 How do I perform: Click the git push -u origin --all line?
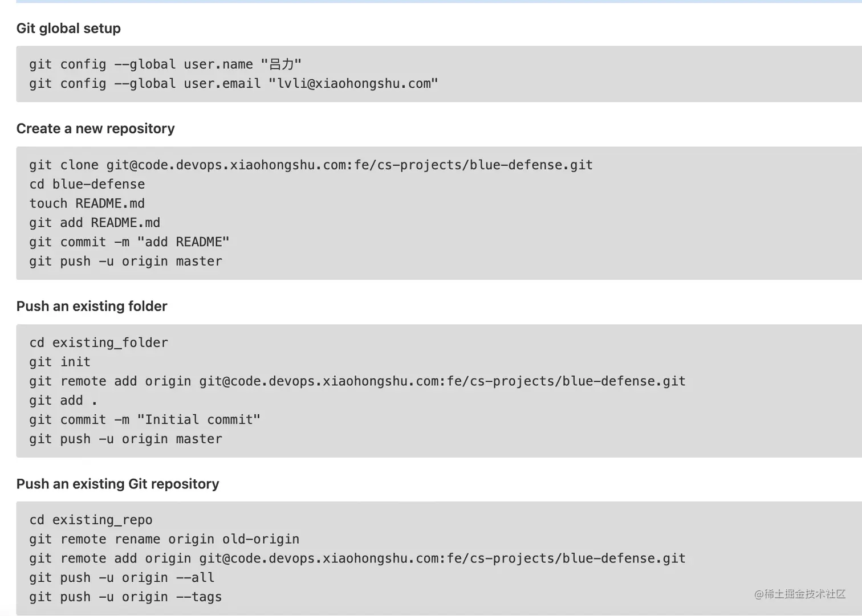tap(122, 578)
